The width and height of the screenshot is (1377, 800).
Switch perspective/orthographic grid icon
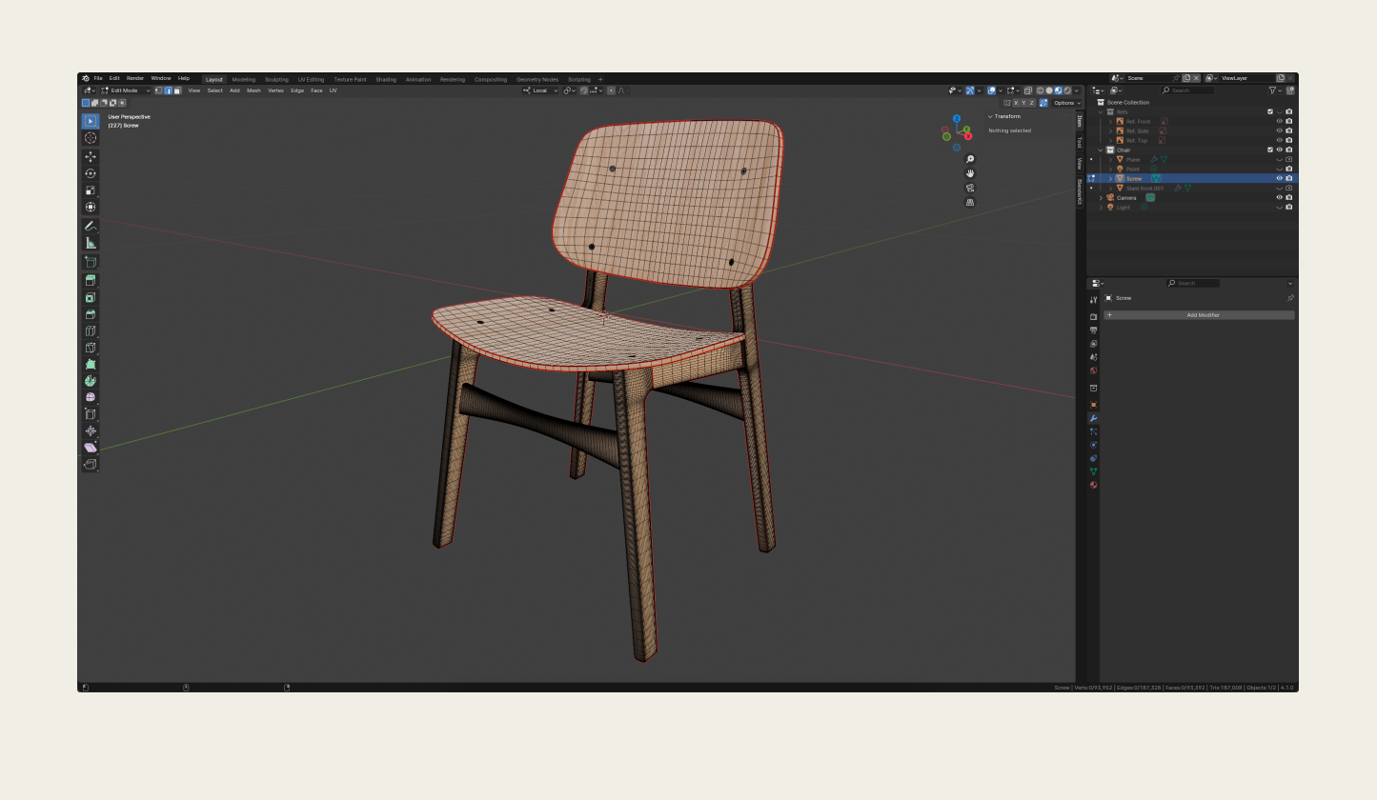pos(970,202)
